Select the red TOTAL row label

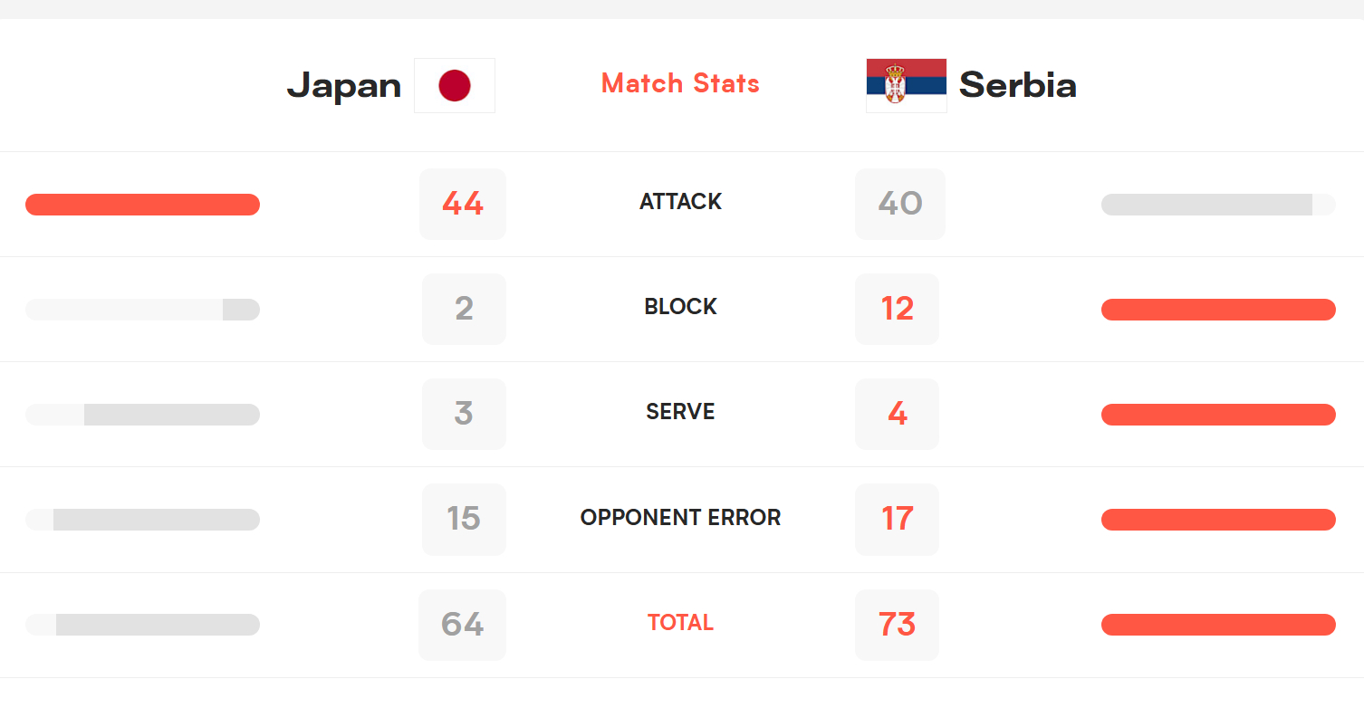680,623
